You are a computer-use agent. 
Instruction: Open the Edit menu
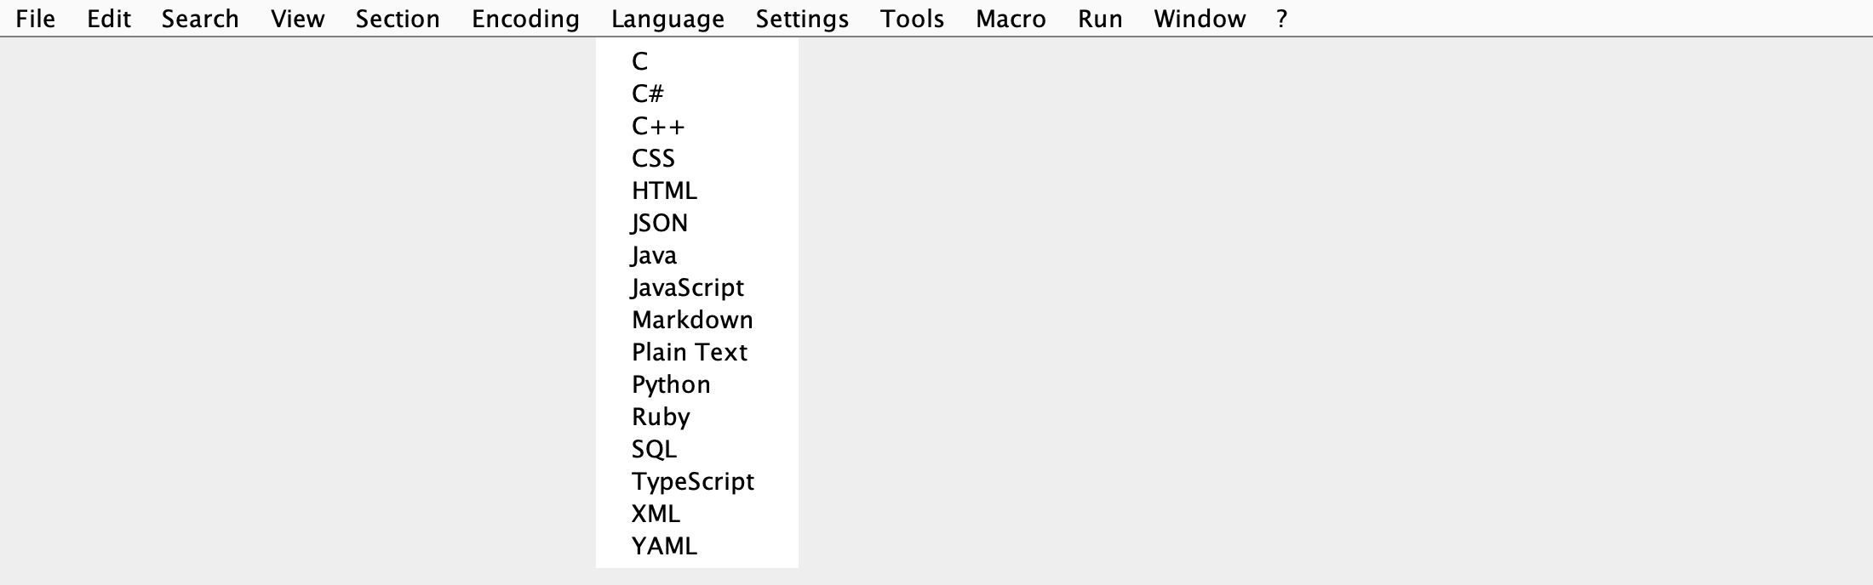pyautogui.click(x=109, y=19)
